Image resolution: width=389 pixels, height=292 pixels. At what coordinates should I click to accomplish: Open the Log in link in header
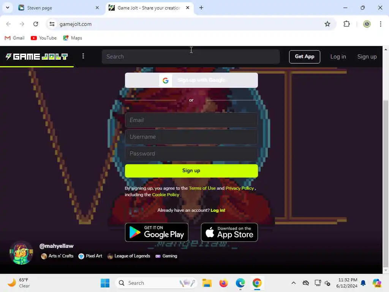coord(338,57)
